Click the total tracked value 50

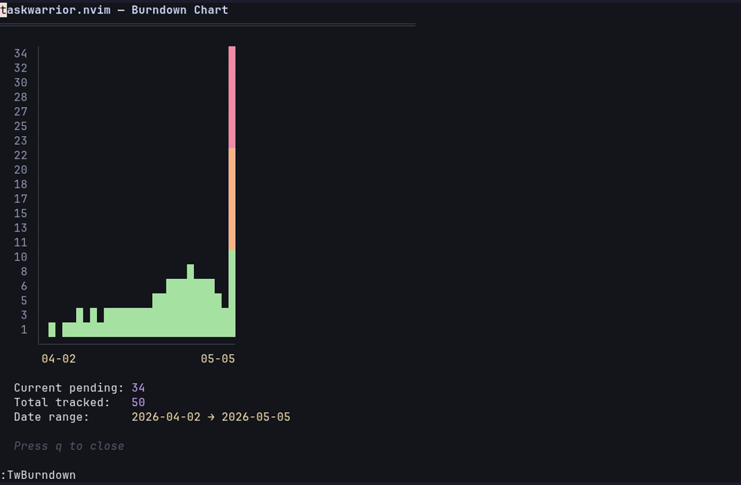tap(139, 402)
